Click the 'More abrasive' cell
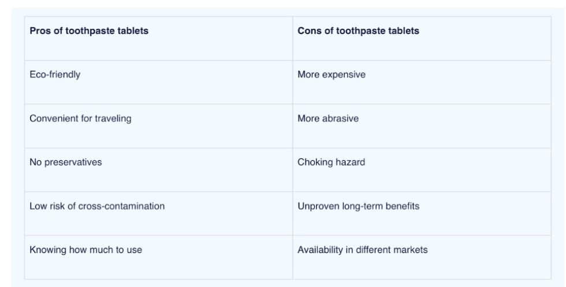This screenshot has width=566, height=287. pyautogui.click(x=327, y=119)
